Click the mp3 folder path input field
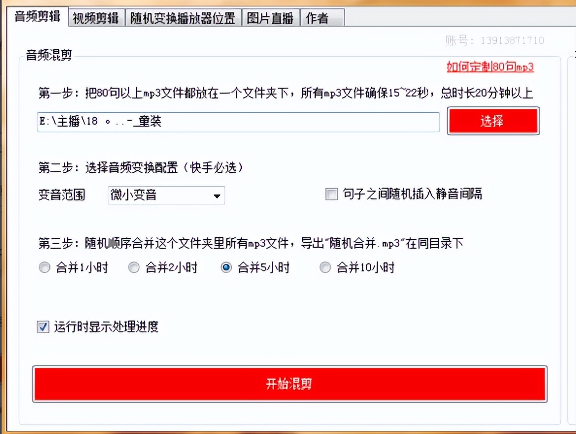Viewport: 576px width, 434px height. 238,122
